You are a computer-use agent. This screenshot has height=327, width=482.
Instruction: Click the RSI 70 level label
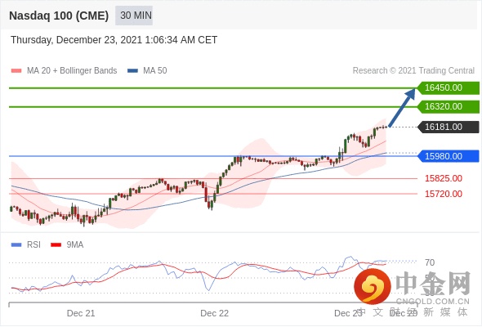click(x=430, y=262)
